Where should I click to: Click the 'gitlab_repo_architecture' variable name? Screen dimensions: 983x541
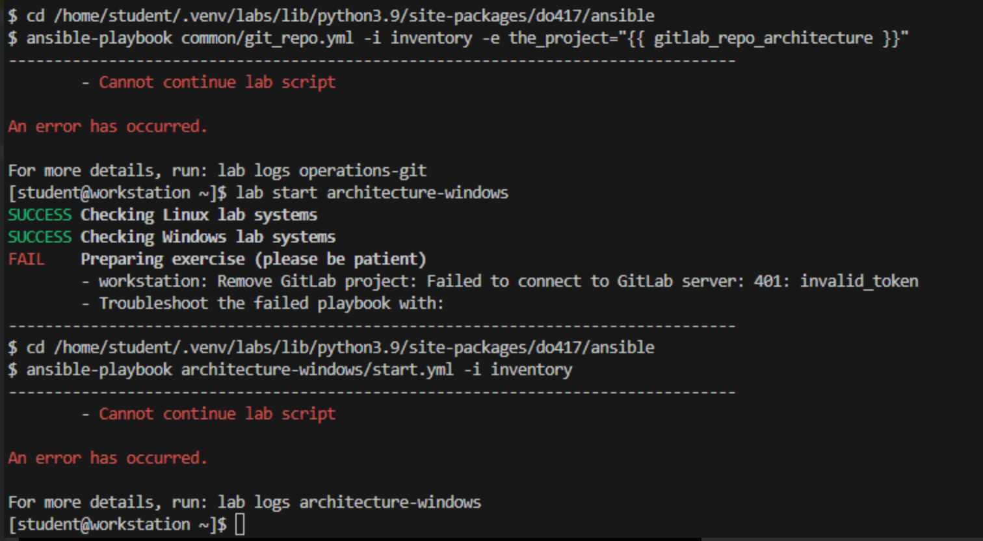[763, 38]
